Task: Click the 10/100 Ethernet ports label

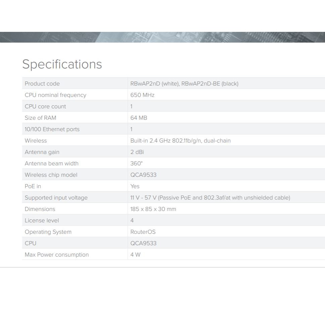Action: pyautogui.click(x=52, y=129)
